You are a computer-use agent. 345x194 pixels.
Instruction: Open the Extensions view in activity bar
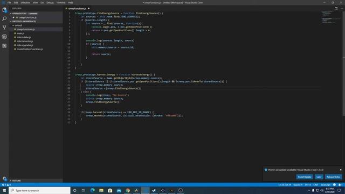pos(4,46)
